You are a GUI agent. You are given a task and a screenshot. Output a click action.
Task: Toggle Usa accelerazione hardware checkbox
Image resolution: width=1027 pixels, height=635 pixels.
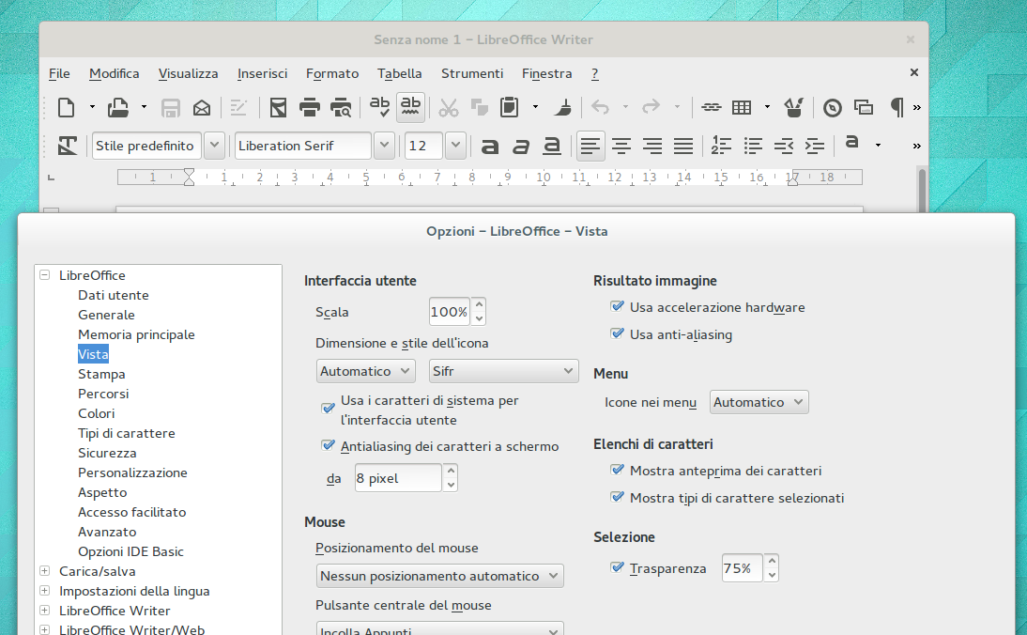coord(617,306)
